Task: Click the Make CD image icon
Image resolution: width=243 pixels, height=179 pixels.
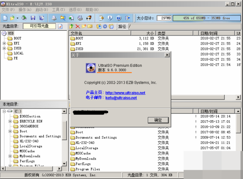Action: (x=54, y=18)
